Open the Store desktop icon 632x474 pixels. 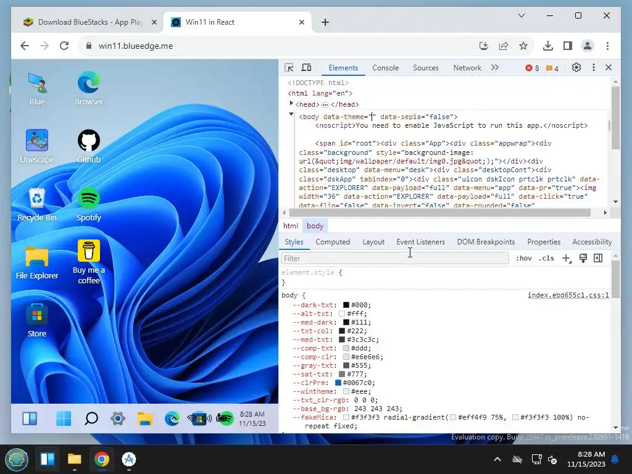[37, 320]
